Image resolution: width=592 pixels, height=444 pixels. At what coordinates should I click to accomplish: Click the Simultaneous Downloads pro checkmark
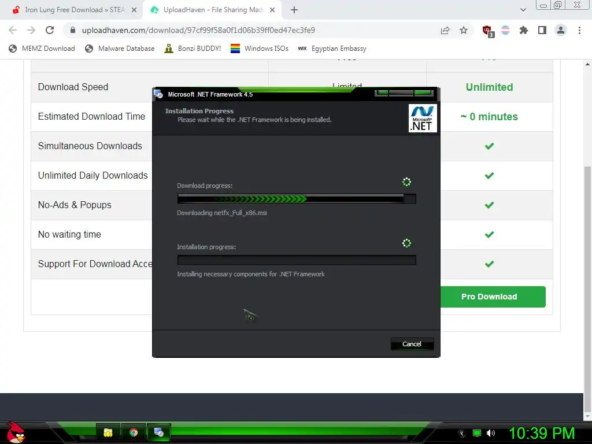[x=489, y=146]
